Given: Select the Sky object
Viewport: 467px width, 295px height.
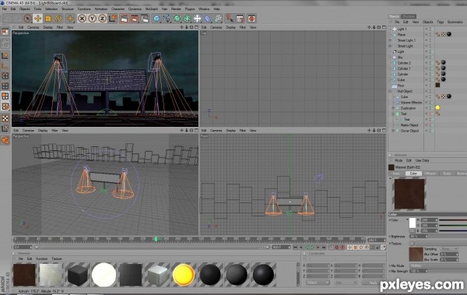Looking at the screenshot, I should (400, 58).
